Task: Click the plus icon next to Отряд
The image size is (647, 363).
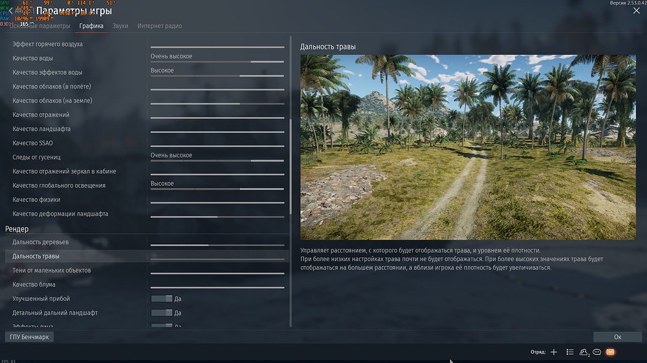Action: point(553,352)
